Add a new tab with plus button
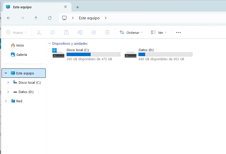226x154 pixels. point(77,7)
